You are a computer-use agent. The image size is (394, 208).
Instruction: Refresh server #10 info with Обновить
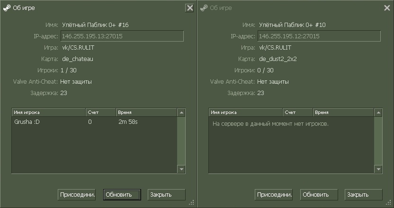[x=319, y=194]
